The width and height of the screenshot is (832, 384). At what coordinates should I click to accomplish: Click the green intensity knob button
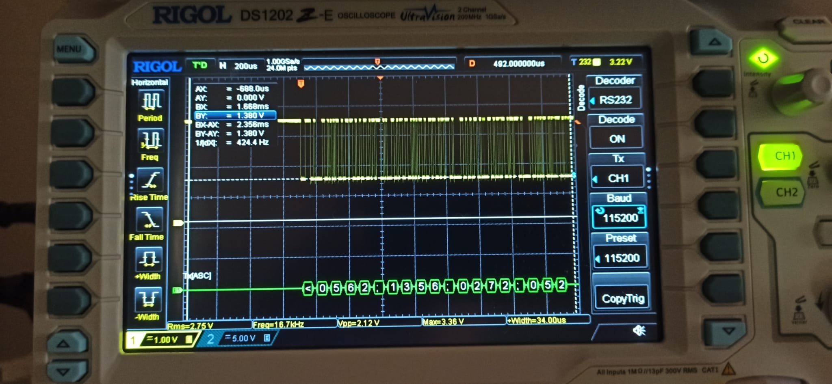click(763, 59)
